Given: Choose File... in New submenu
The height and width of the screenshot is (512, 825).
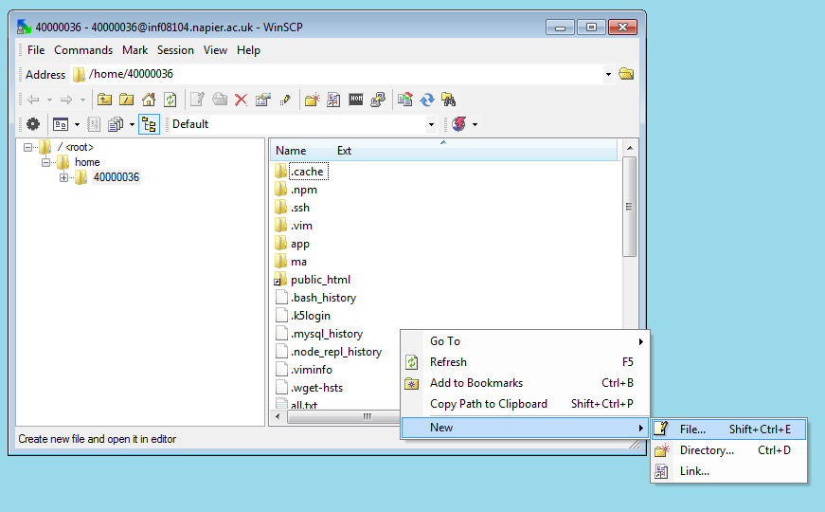Looking at the screenshot, I should (x=728, y=430).
